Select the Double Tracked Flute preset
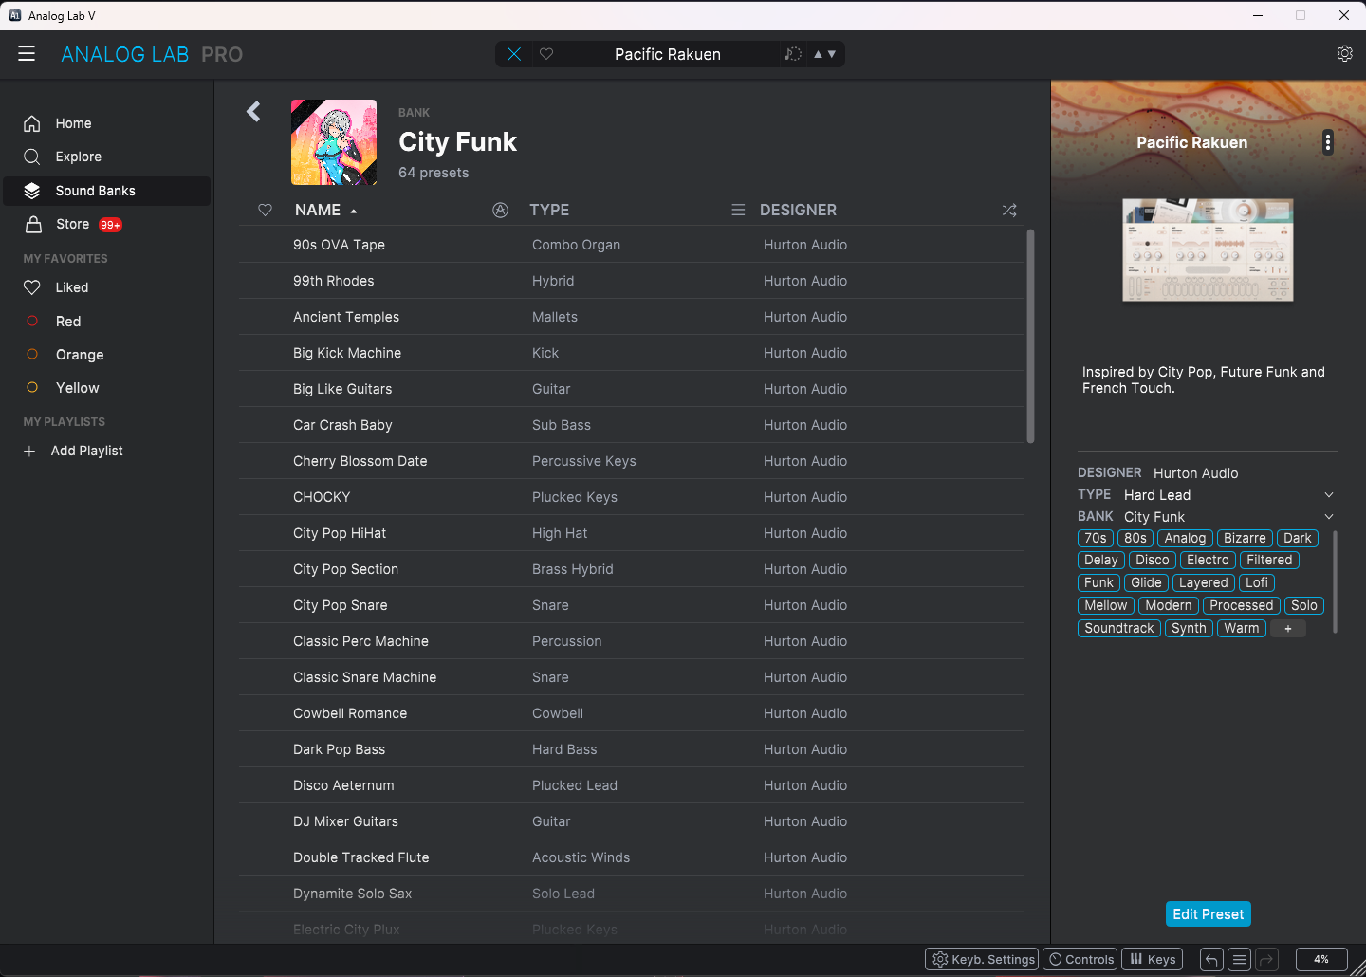Screen dimensions: 1366x977 [x=632, y=857]
